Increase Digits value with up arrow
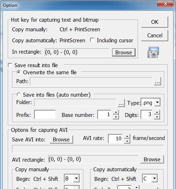The width and height of the screenshot is (176, 189). click(157, 112)
